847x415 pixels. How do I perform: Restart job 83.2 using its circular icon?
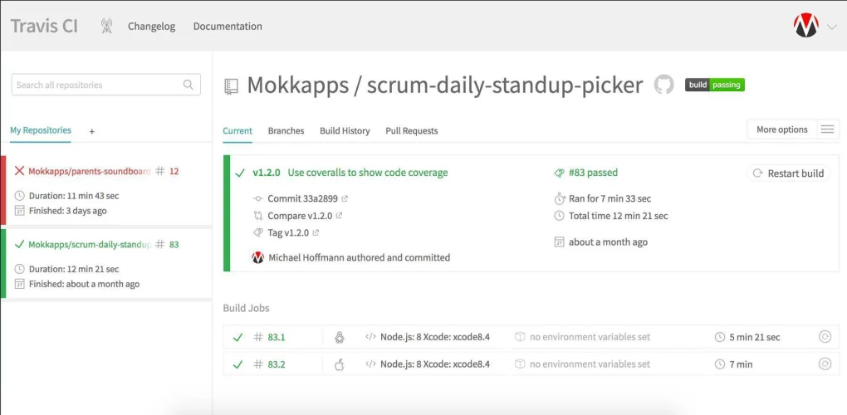pos(825,364)
